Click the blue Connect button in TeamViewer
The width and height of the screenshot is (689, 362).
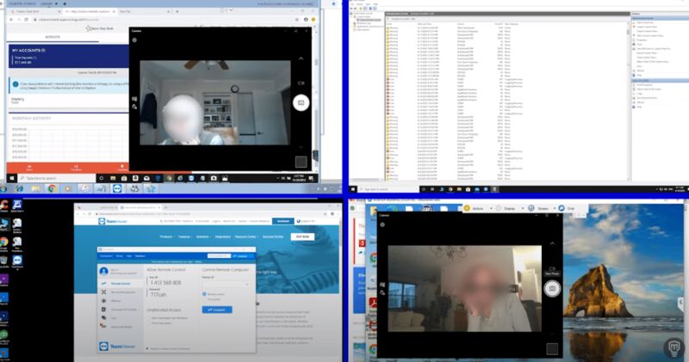click(216, 310)
